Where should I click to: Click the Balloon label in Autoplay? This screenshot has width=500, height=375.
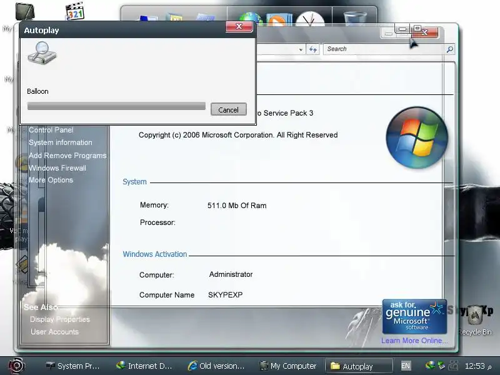[x=37, y=91]
